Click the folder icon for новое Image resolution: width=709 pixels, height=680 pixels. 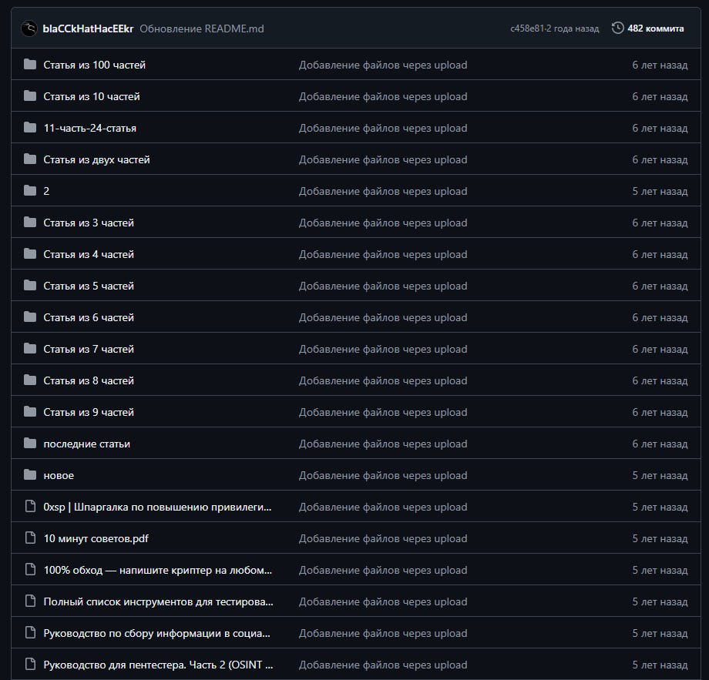[x=30, y=475]
